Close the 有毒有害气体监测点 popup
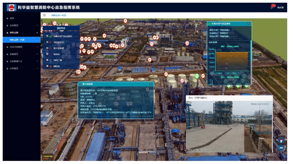This screenshot has width=293, height=164. (249, 24)
